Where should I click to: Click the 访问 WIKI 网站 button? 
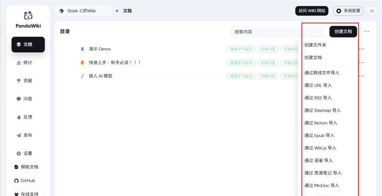(312, 11)
